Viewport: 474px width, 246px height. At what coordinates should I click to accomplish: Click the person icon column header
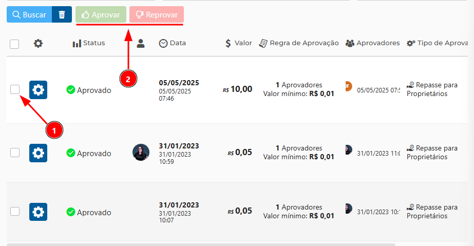pos(141,44)
